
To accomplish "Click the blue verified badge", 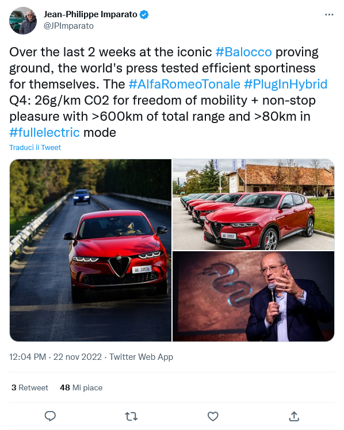I will (144, 14).
